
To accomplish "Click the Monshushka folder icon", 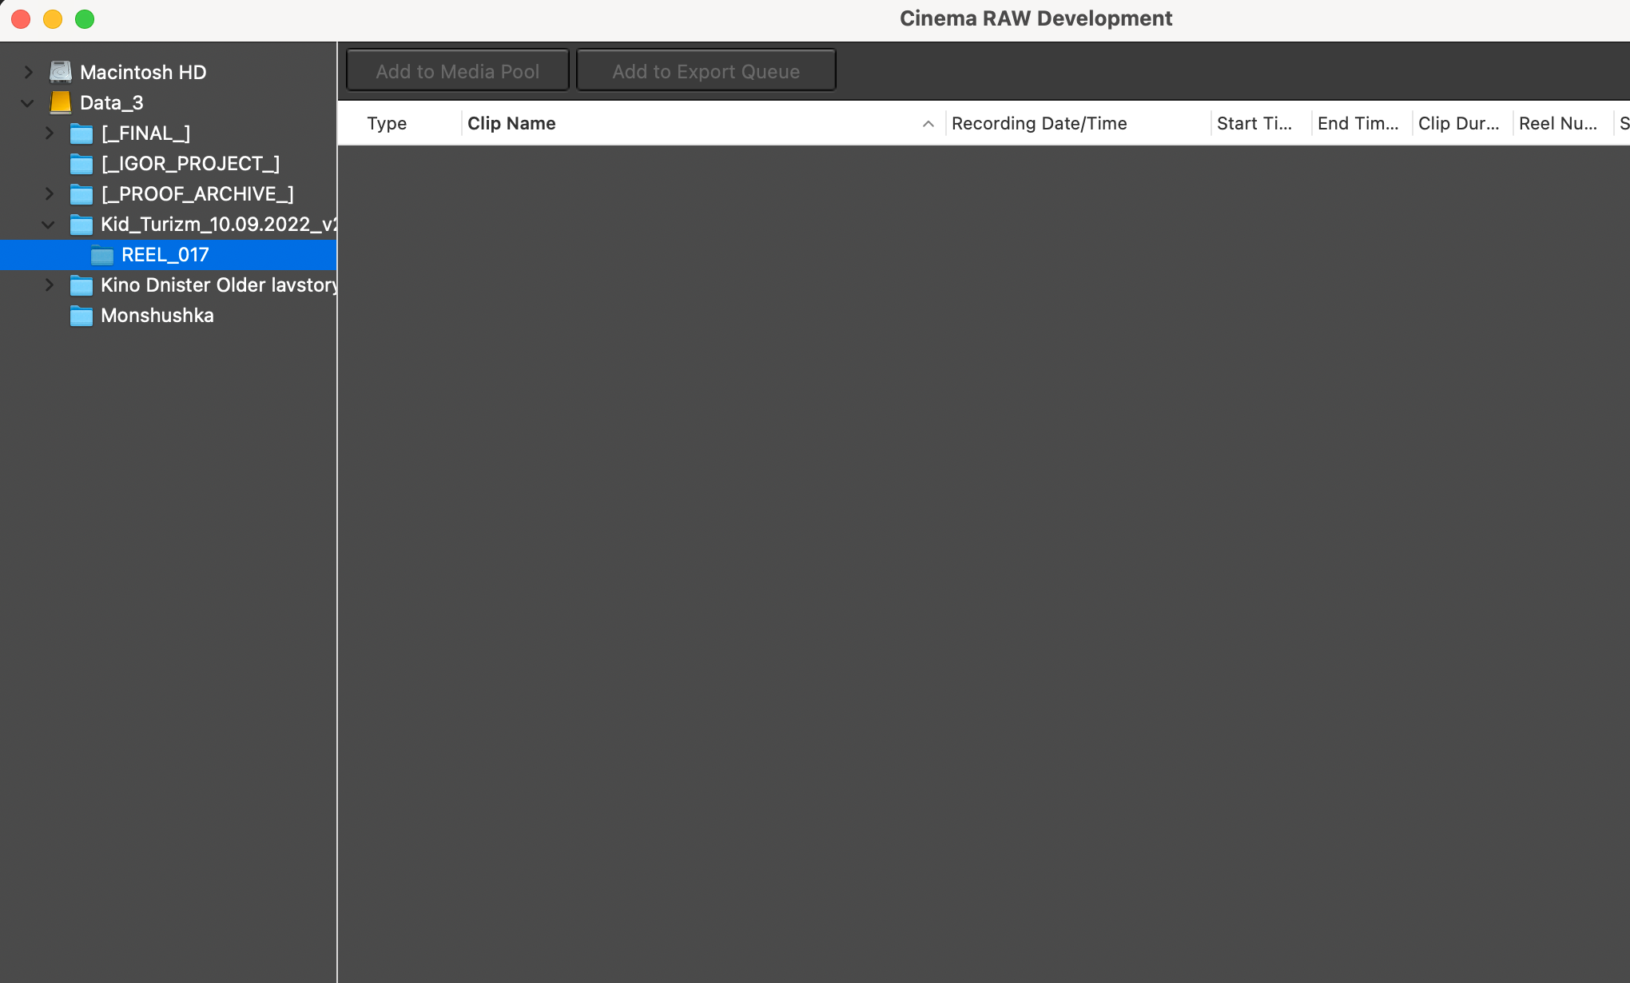I will click(81, 316).
